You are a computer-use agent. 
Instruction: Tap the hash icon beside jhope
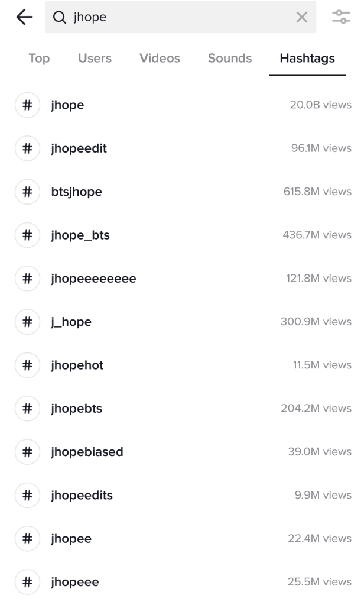coord(27,105)
